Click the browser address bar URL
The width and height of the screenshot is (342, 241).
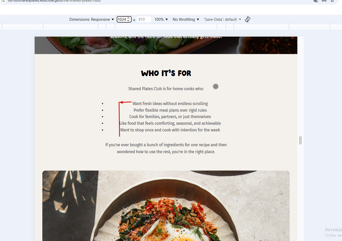(x=54, y=1)
